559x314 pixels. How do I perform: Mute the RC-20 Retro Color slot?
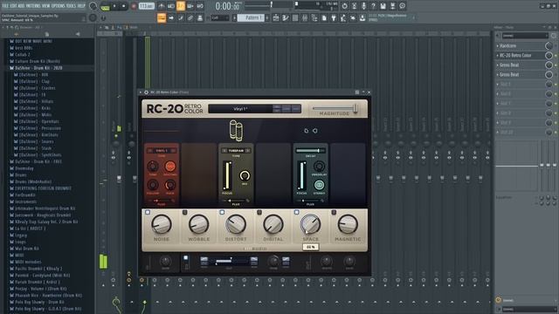[556, 56]
